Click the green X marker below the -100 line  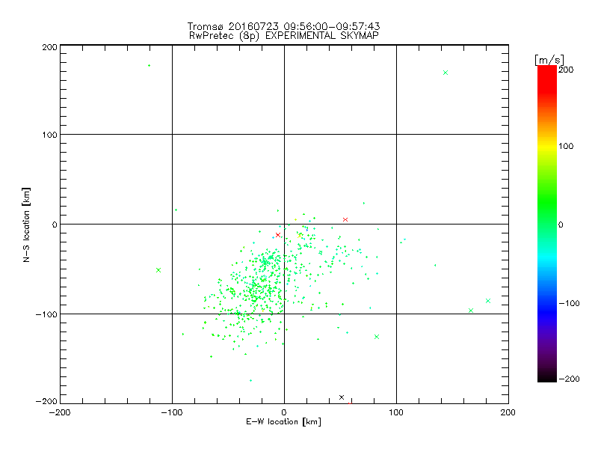[x=377, y=337]
